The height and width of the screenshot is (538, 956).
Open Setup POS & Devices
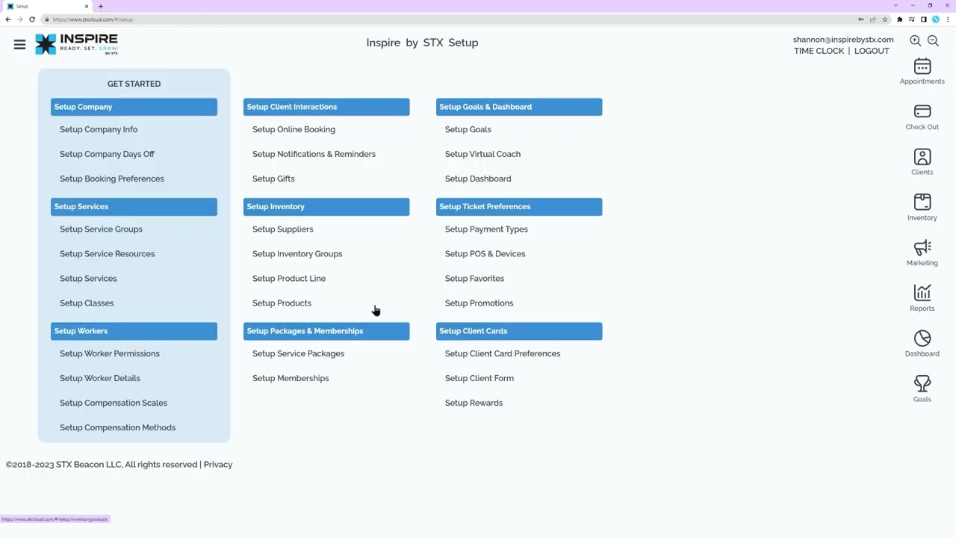(485, 254)
